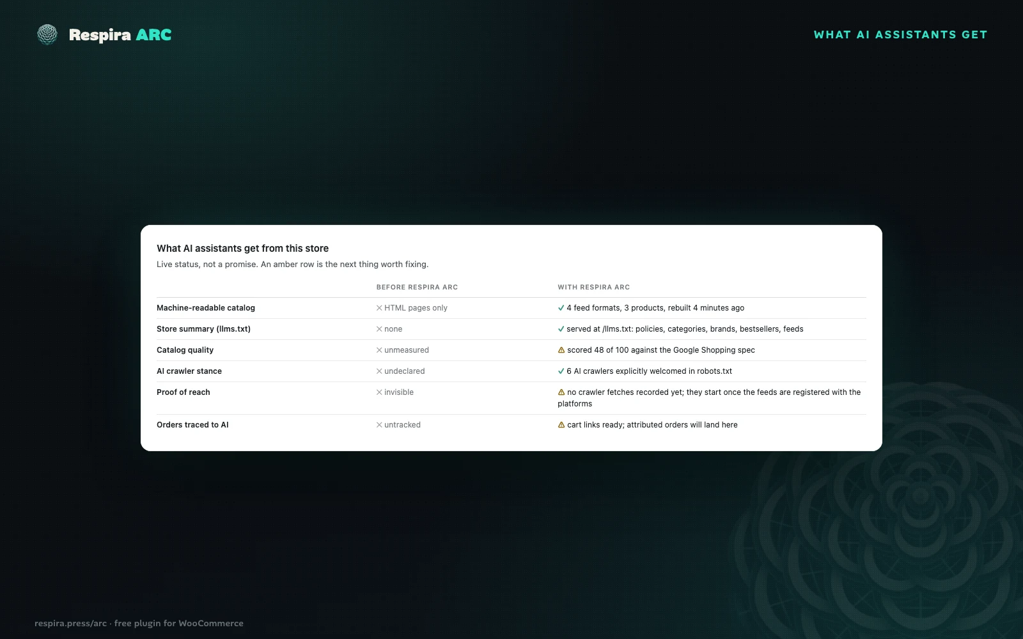Click the green check beside '6 AI crawlers'
Screen dimensions: 1023x639
pos(561,371)
